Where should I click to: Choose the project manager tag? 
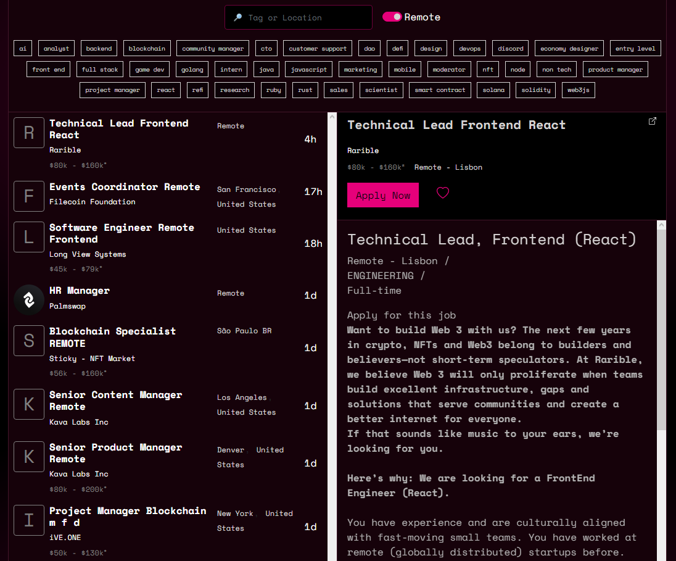pyautogui.click(x=112, y=89)
